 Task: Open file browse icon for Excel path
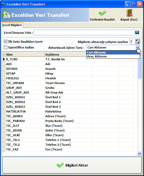(x=137, y=33)
